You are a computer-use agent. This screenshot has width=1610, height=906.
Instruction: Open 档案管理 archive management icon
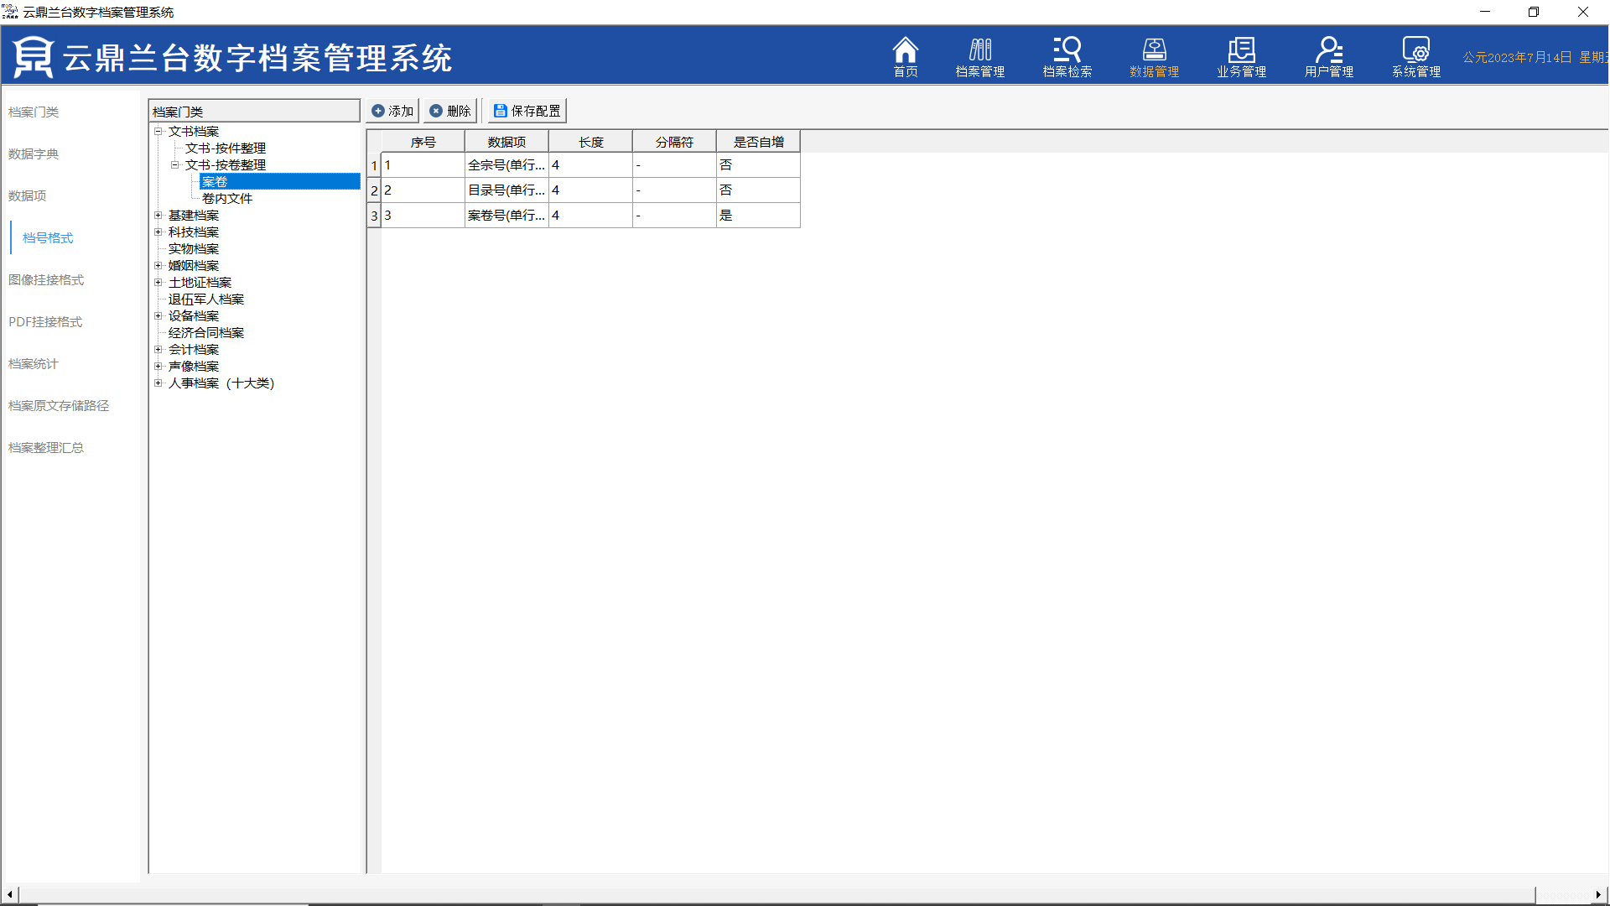coord(979,57)
